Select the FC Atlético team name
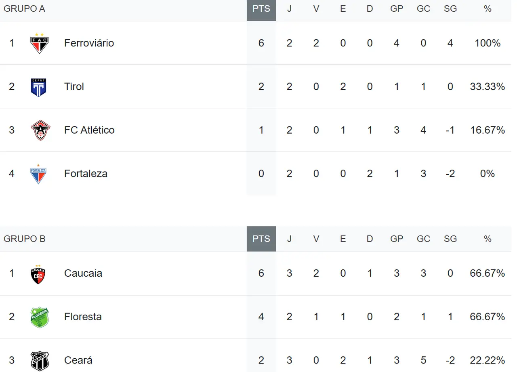This screenshot has height=372, width=517. [89, 130]
